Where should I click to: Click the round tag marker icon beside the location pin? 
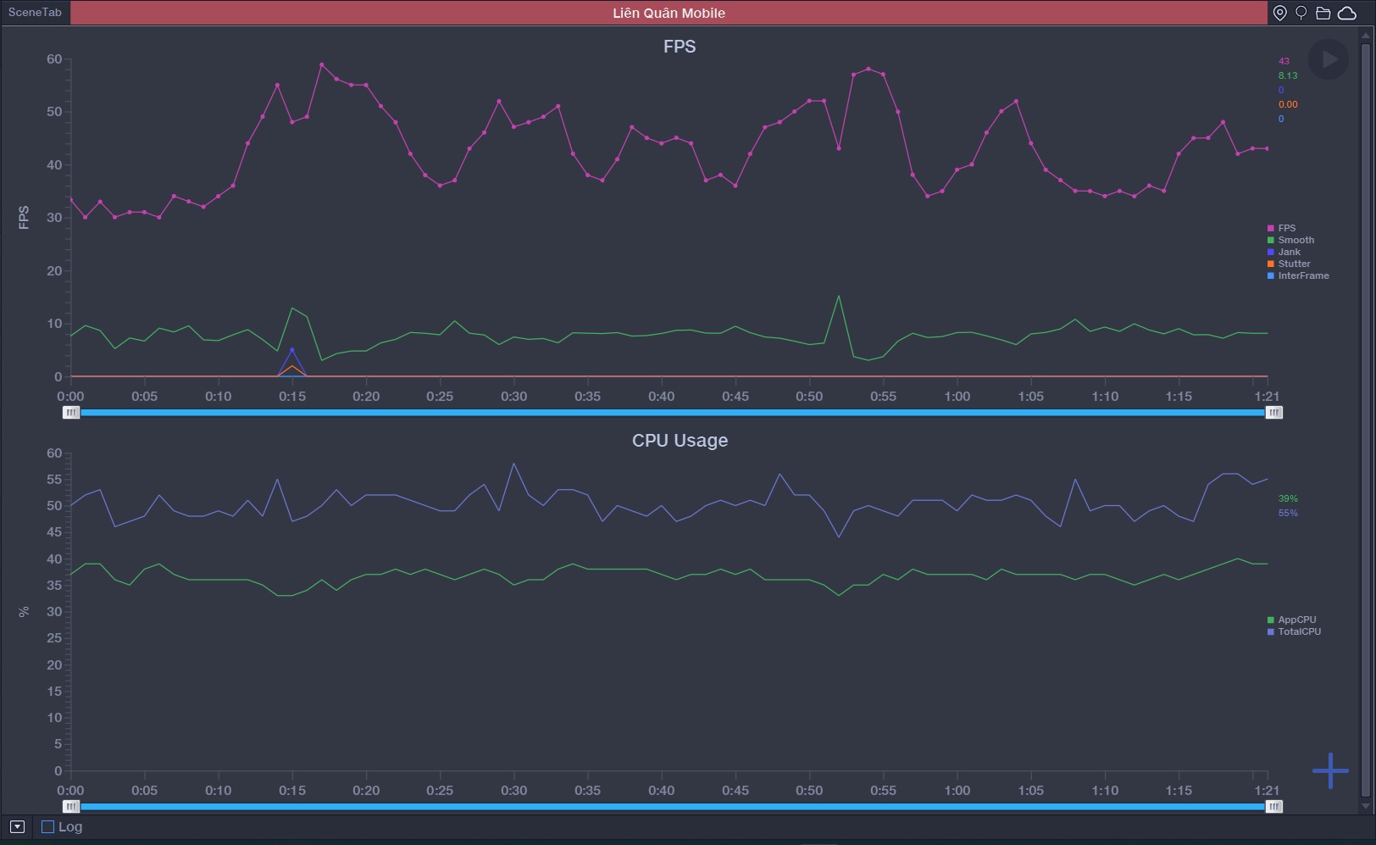pyautogui.click(x=1301, y=13)
